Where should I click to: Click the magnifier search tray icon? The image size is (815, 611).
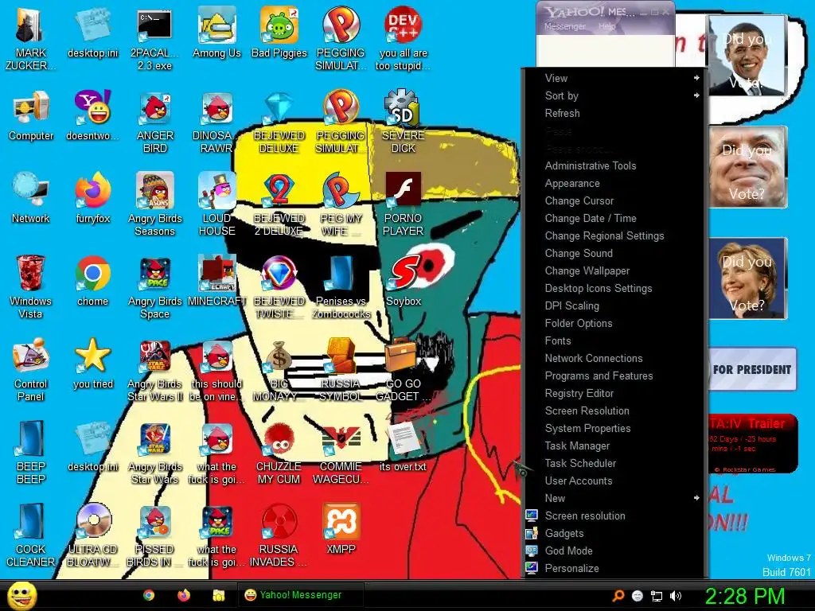click(x=618, y=596)
